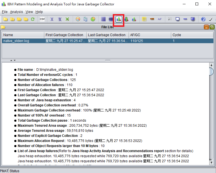Click the report scrollbar up arrow
The height and width of the screenshot is (173, 216).
211,65
